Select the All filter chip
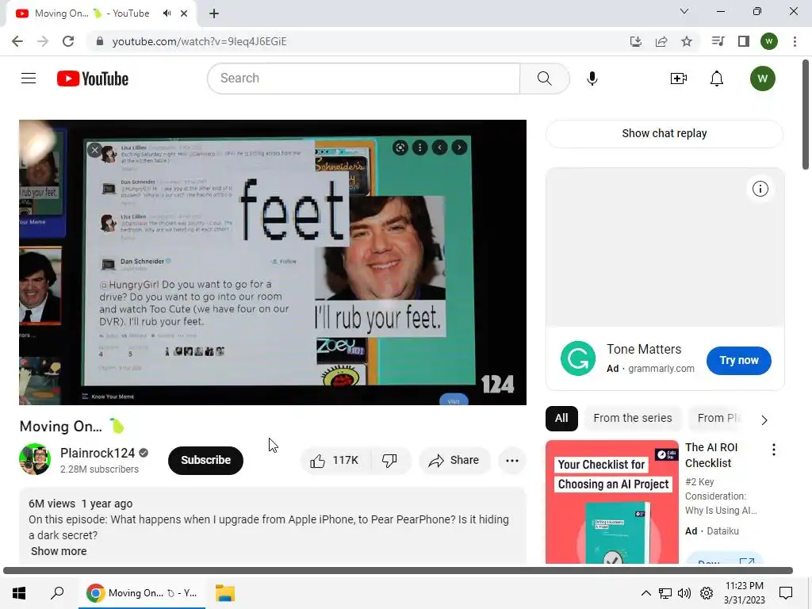 561,419
